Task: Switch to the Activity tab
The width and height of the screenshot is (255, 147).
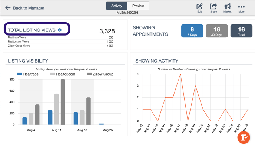Action: tap(117, 6)
